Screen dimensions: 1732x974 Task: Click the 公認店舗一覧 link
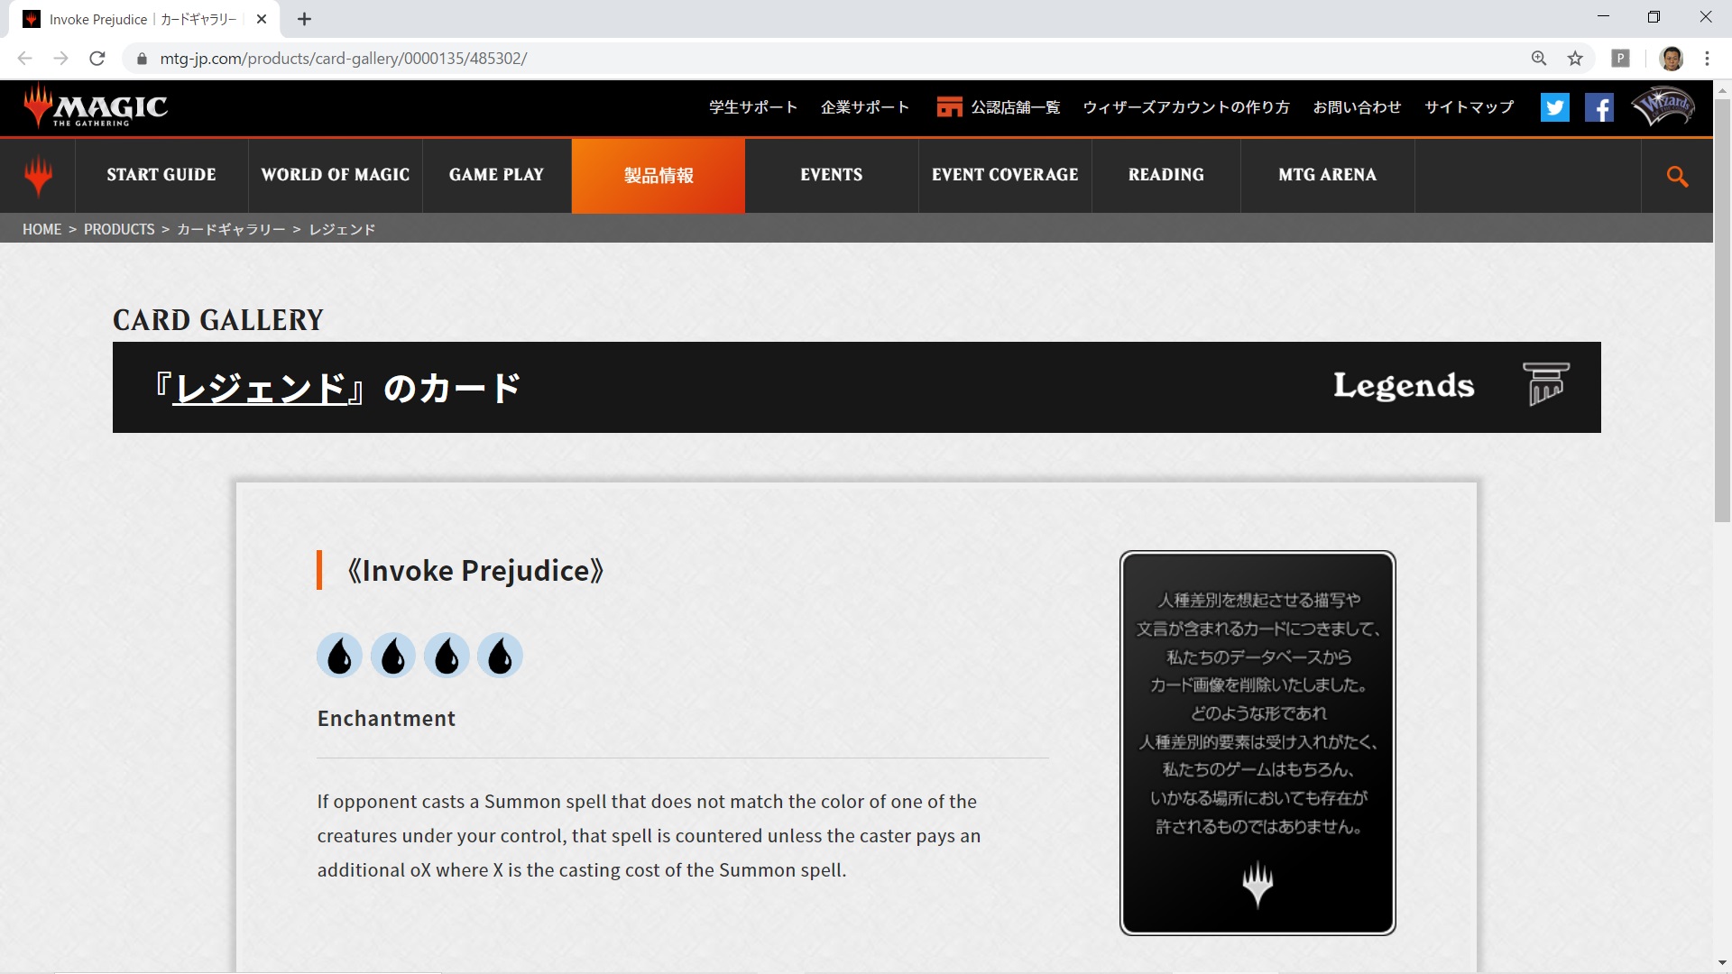pos(1016,107)
